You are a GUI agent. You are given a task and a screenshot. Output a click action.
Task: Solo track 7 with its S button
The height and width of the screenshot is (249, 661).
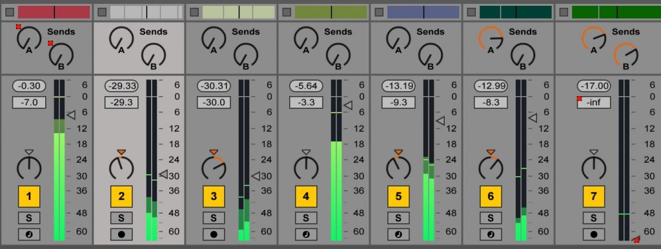click(594, 218)
